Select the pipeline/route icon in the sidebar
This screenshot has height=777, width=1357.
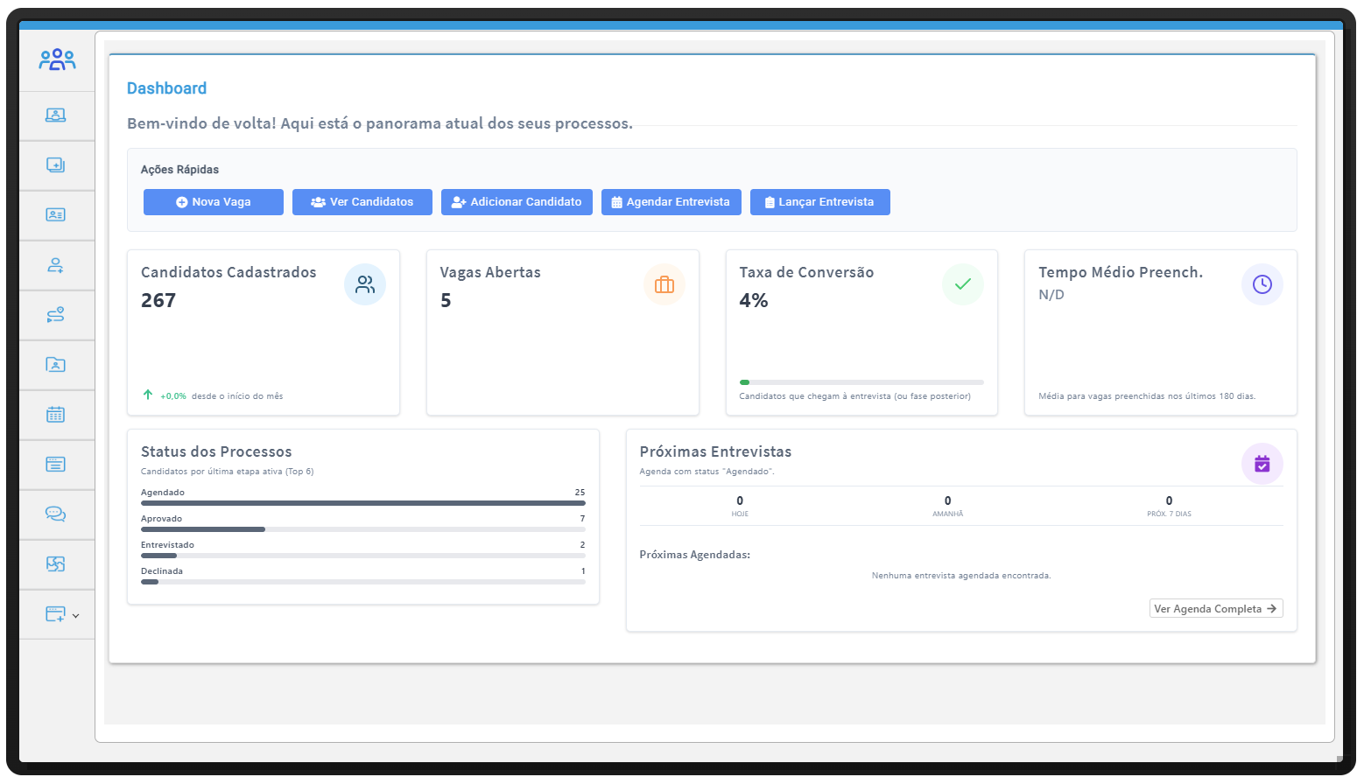tap(56, 315)
